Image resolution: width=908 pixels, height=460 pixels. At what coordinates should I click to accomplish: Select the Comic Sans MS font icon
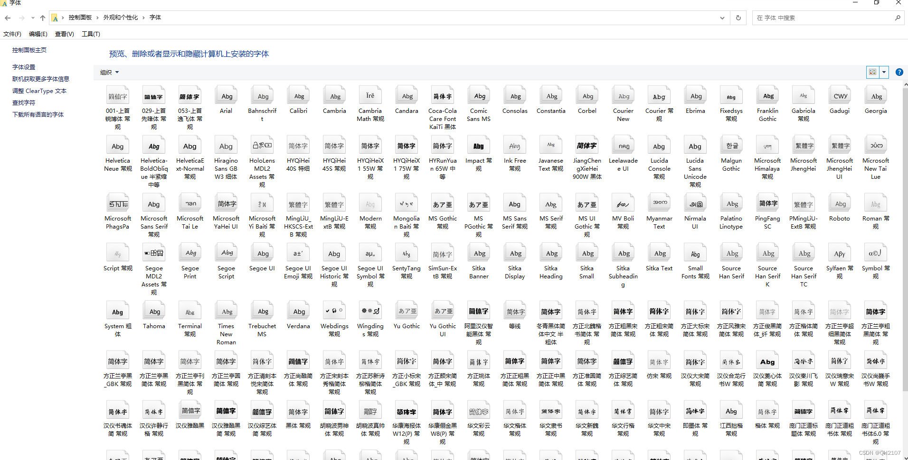coord(479,96)
